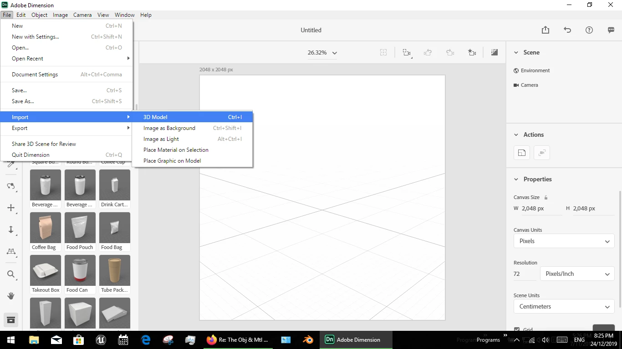Click Quit Dimension menu item
This screenshot has height=349, width=622.
66,155
